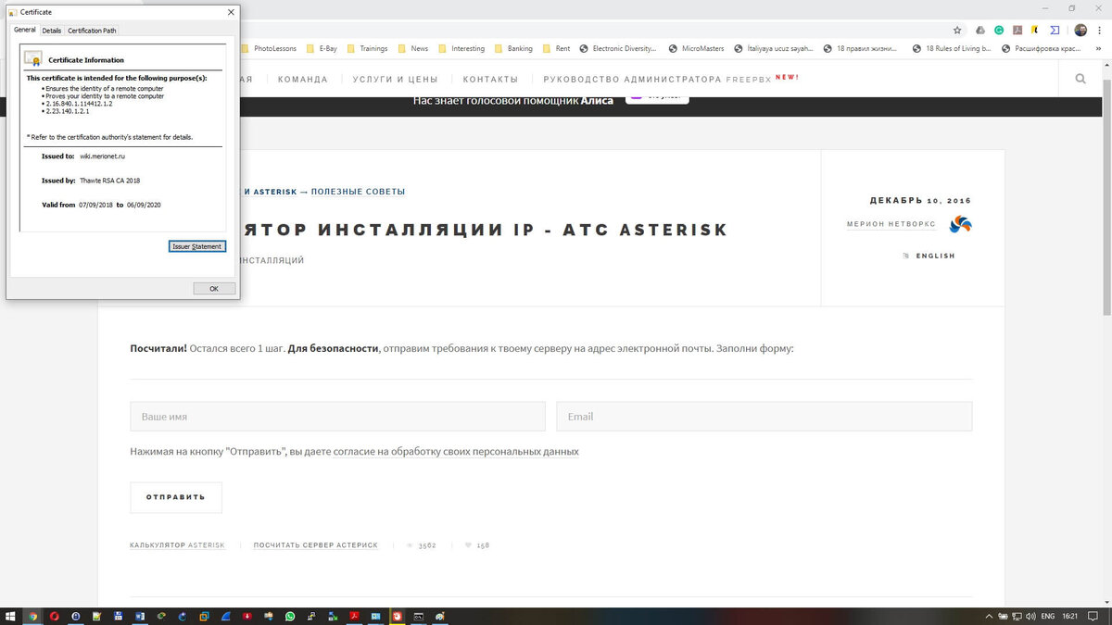The height and width of the screenshot is (625, 1112).
Task: Open Chrome's three-dot menu
Action: click(1100, 30)
